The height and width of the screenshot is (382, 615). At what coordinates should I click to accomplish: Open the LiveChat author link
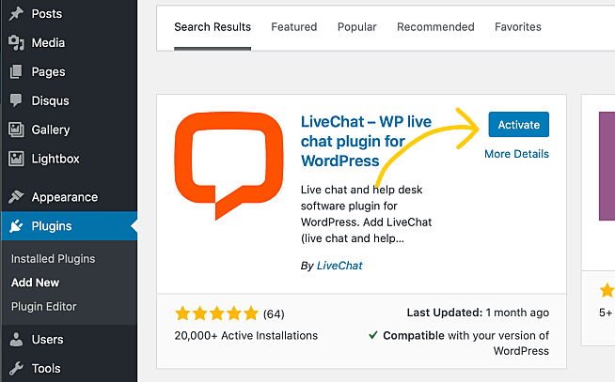coord(339,266)
